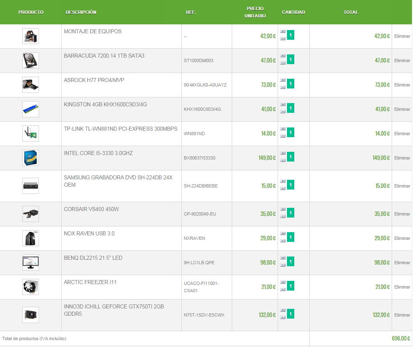Decrease quantity of Intel Core i5-3330
This screenshot has height=347, width=414.
point(283,160)
